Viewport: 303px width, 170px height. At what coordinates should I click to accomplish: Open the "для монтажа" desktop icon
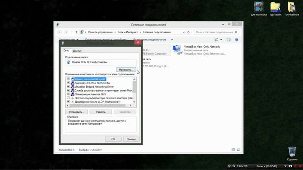[259, 8]
